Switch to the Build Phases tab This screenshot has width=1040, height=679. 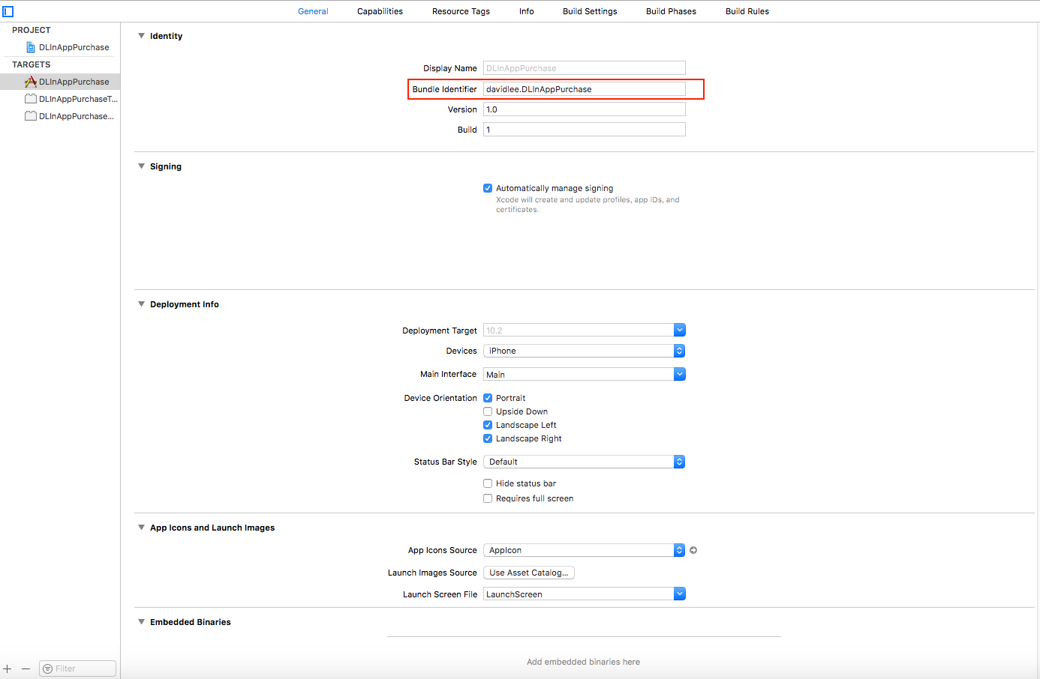[x=671, y=11]
